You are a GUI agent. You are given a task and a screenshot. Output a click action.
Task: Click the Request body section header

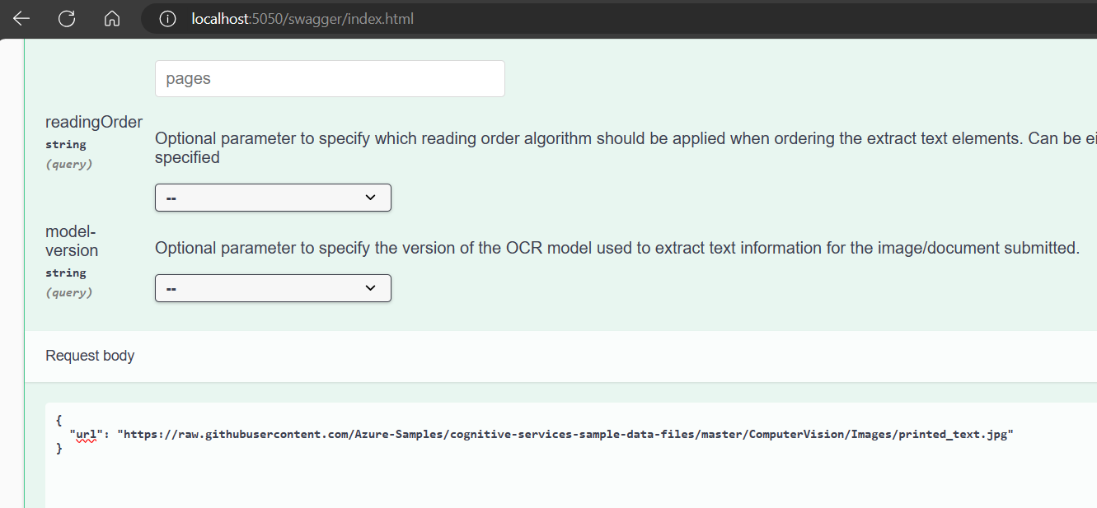click(90, 356)
